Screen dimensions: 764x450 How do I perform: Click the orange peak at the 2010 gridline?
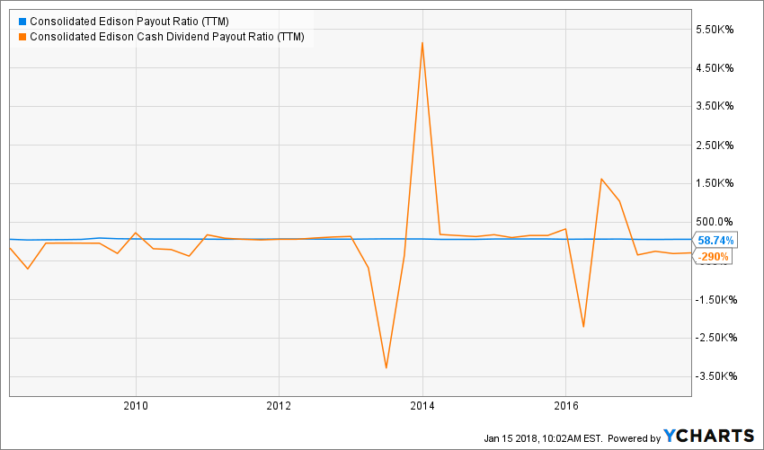click(136, 233)
